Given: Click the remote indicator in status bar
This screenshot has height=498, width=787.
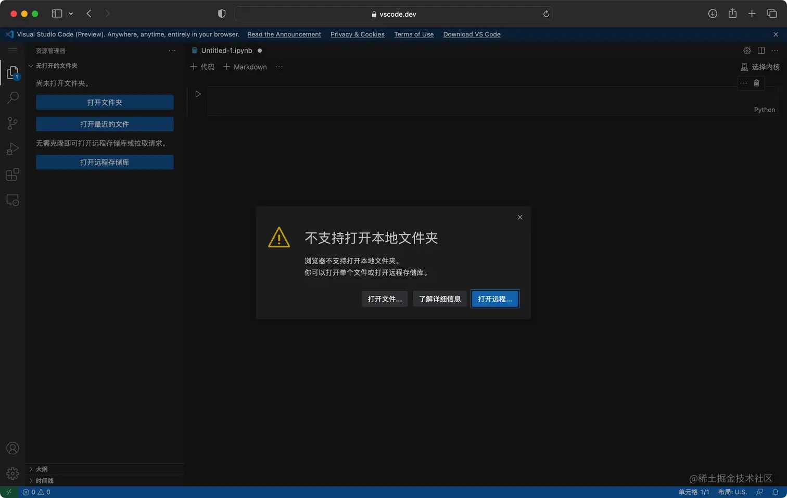Looking at the screenshot, I should pyautogui.click(x=9, y=492).
